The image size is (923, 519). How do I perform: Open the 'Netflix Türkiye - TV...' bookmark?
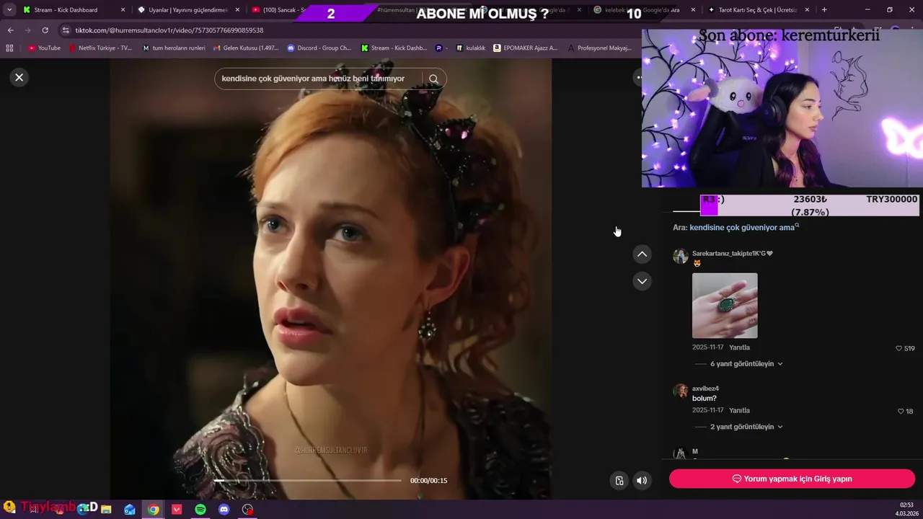[x=100, y=48]
